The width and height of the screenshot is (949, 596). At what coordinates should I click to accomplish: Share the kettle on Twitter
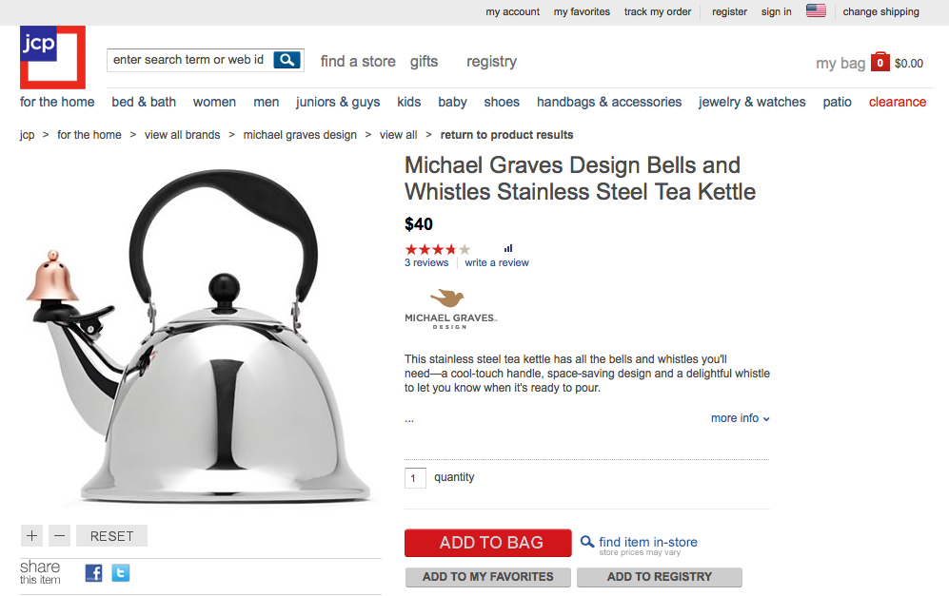click(120, 572)
